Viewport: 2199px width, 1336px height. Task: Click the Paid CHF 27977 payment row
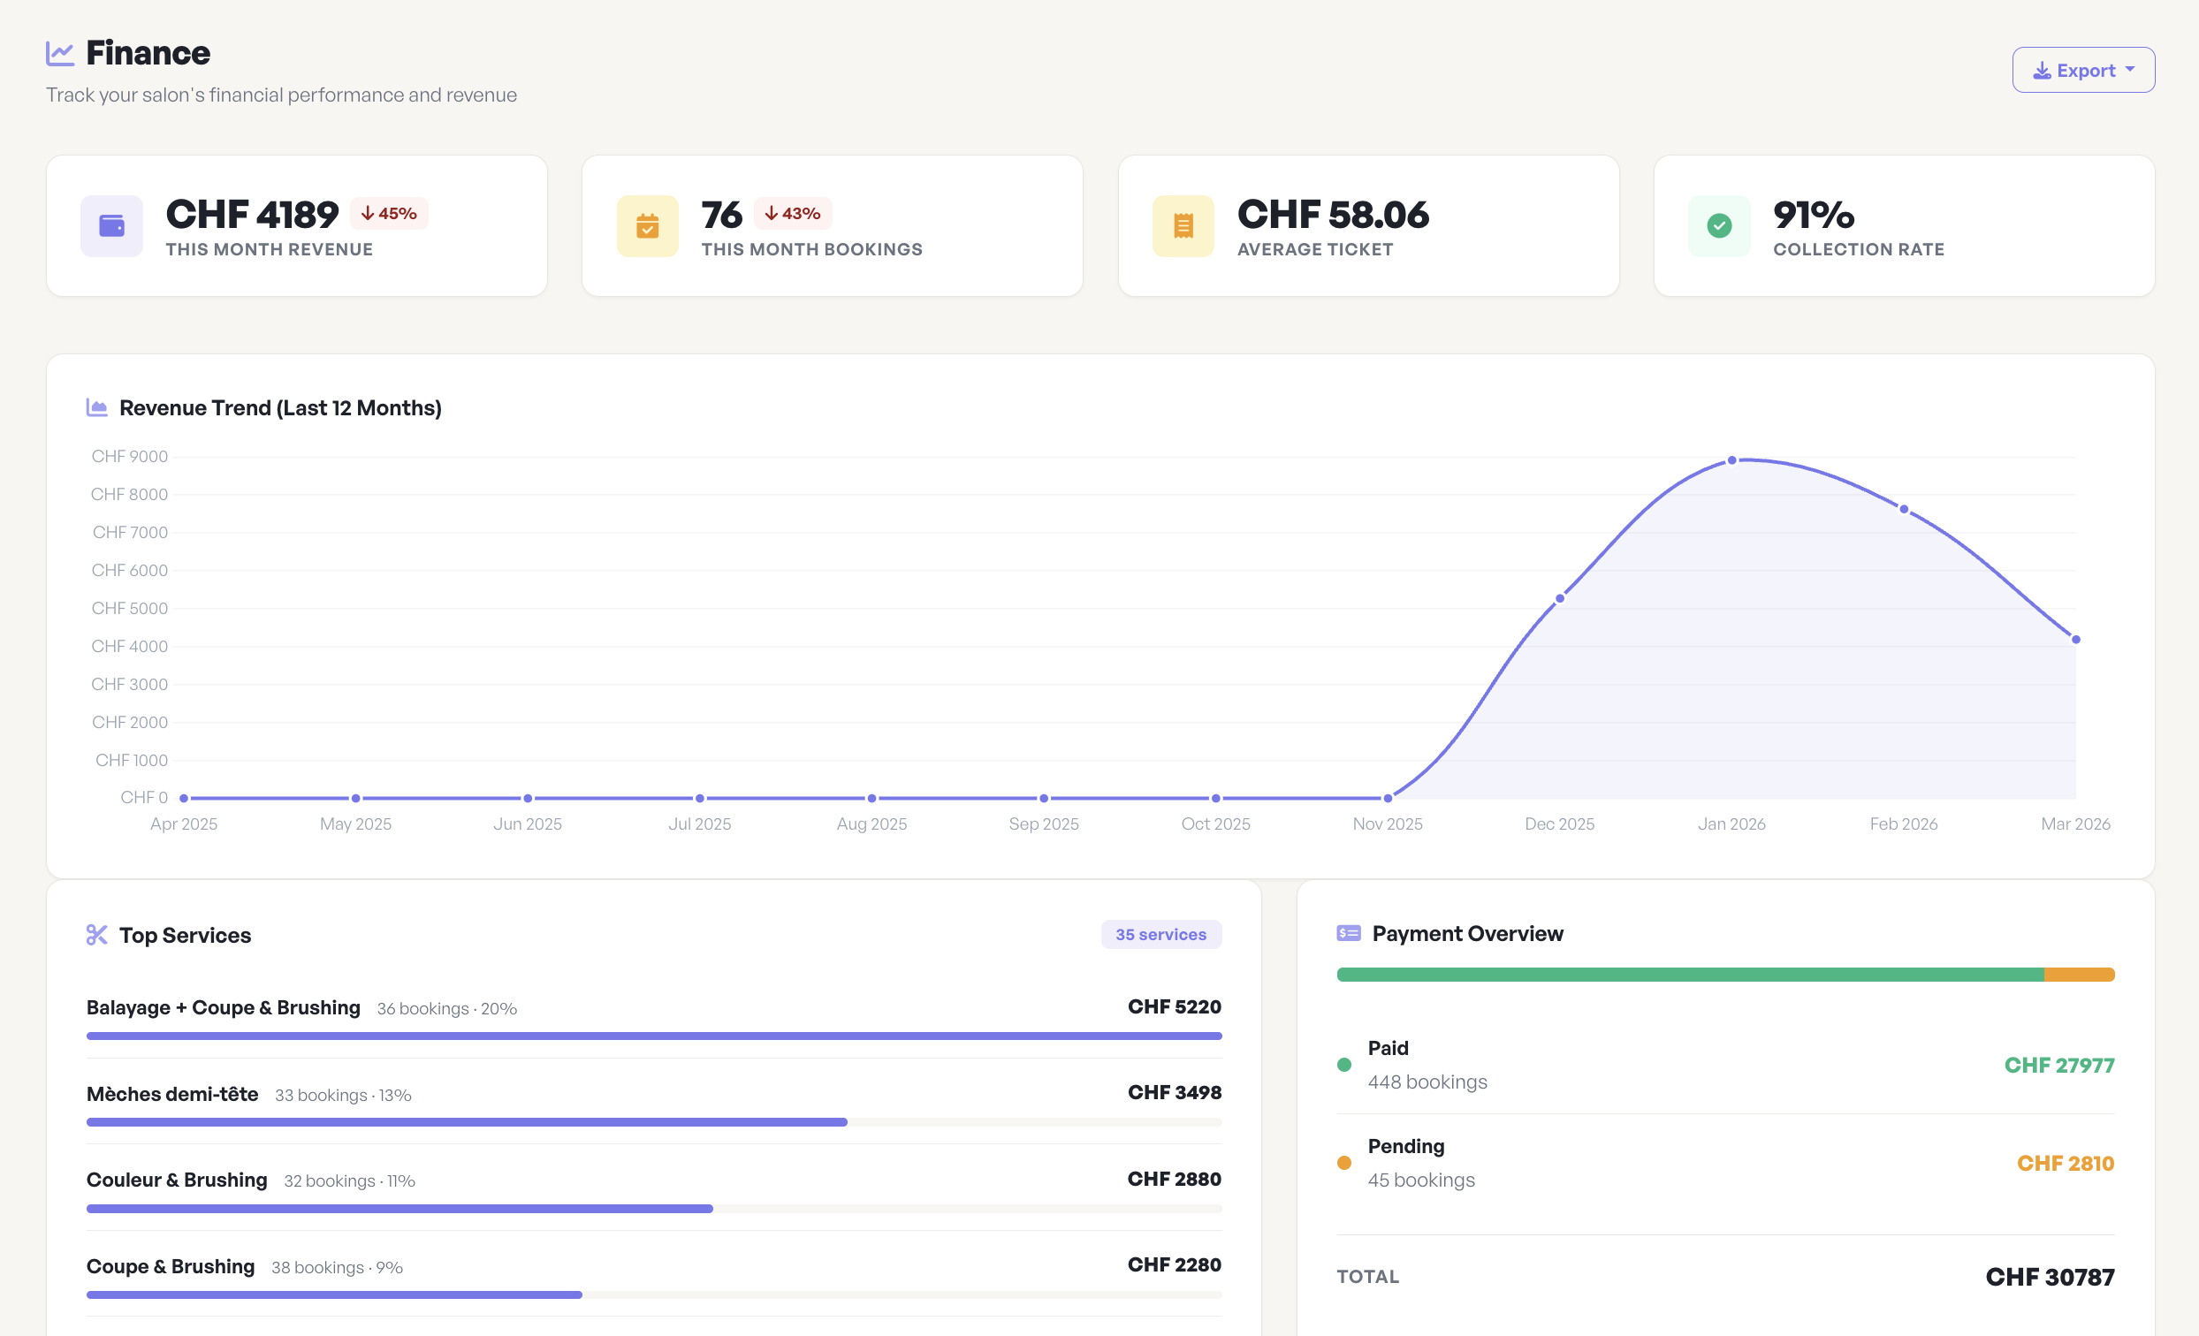tap(1724, 1065)
